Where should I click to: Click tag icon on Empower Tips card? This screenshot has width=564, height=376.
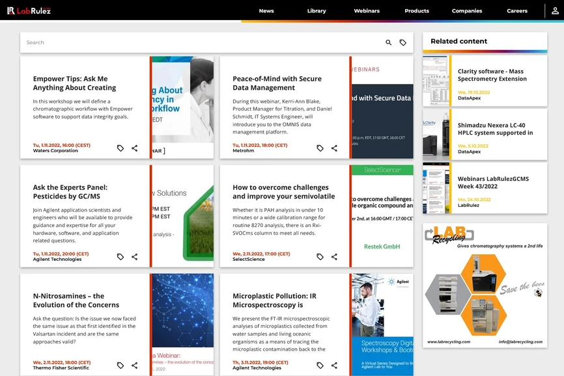click(x=120, y=148)
